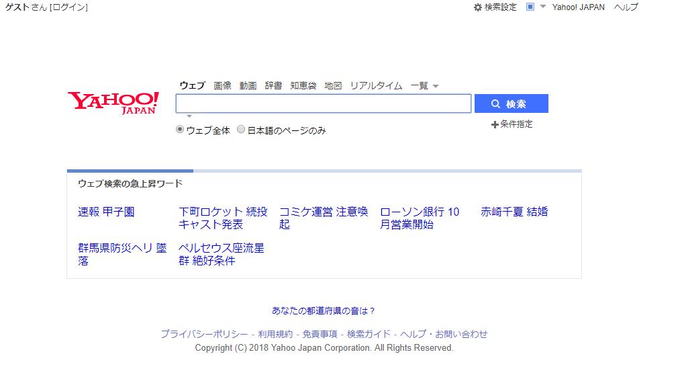Expand the dropdown arrow next to the blue square icon

[542, 7]
